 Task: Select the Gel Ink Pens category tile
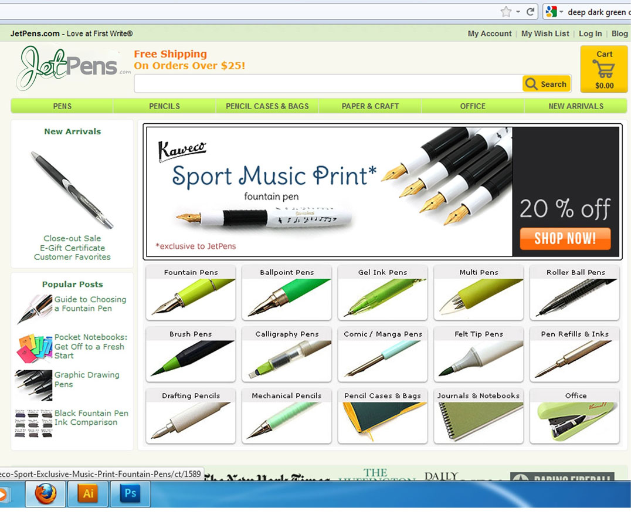coord(383,293)
